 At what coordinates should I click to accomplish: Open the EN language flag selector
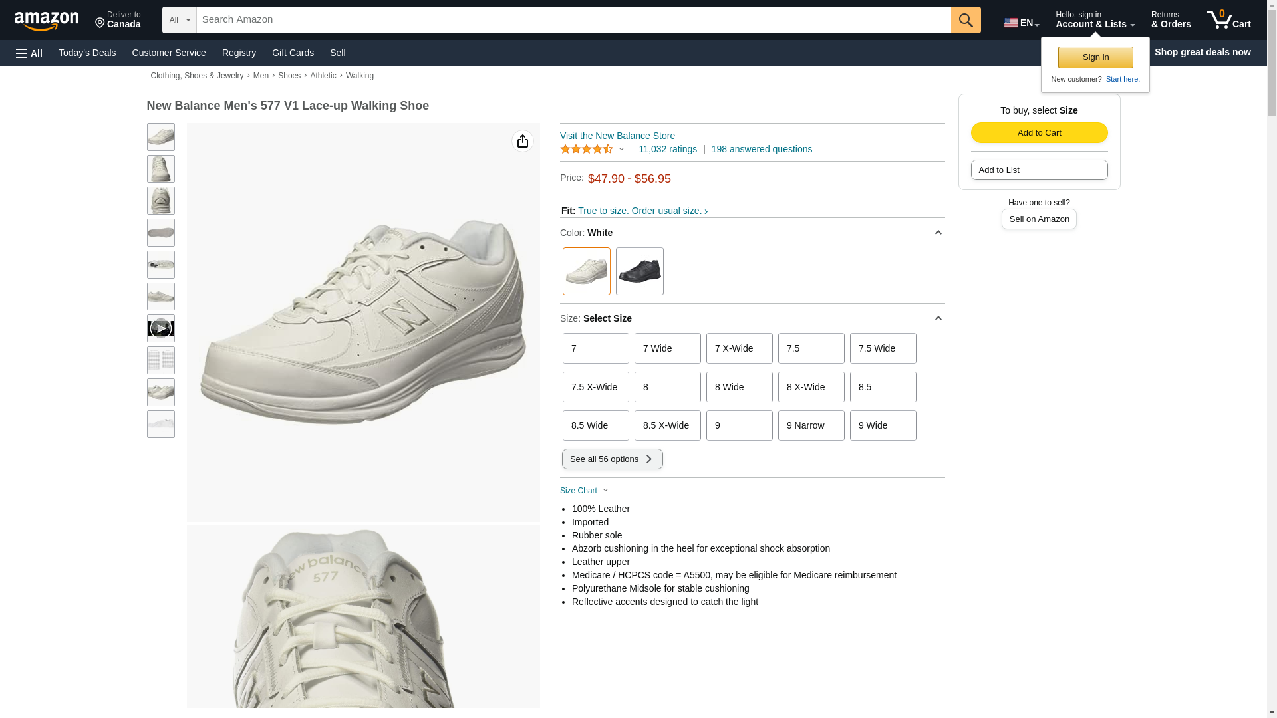[1022, 23]
